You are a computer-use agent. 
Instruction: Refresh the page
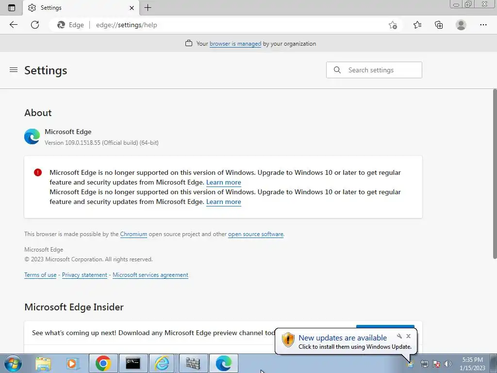35,25
